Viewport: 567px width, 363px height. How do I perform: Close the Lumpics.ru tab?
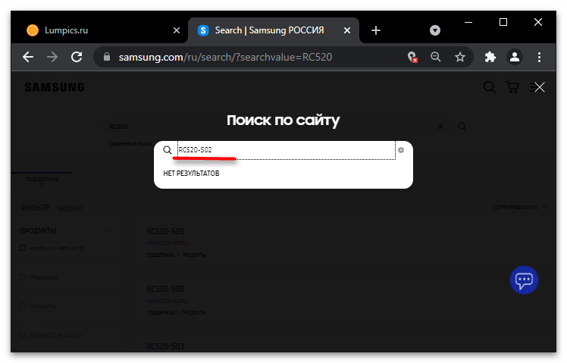coord(177,30)
